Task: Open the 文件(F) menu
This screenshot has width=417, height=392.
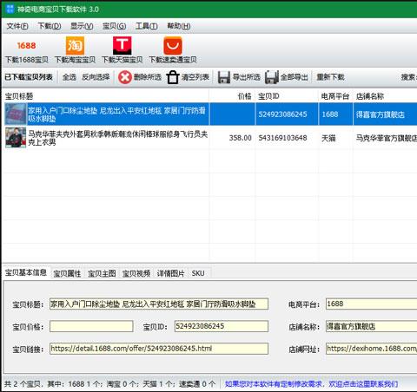Action: point(17,26)
